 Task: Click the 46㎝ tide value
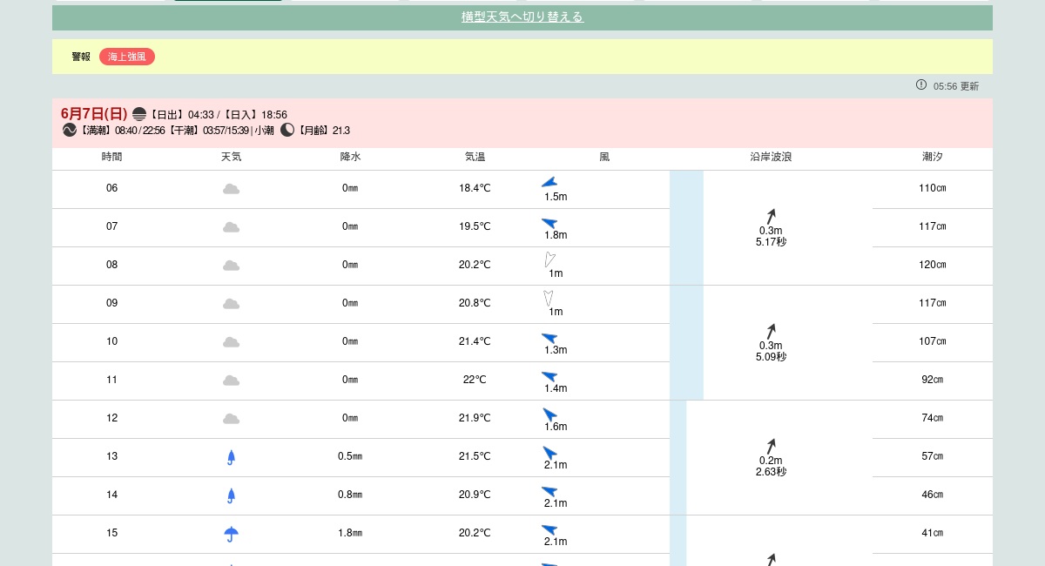933,495
